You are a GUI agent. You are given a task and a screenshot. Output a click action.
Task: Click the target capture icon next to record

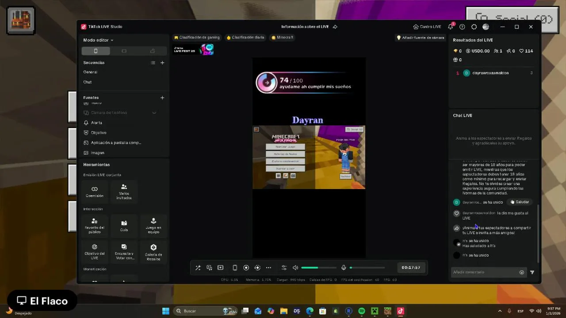257,268
